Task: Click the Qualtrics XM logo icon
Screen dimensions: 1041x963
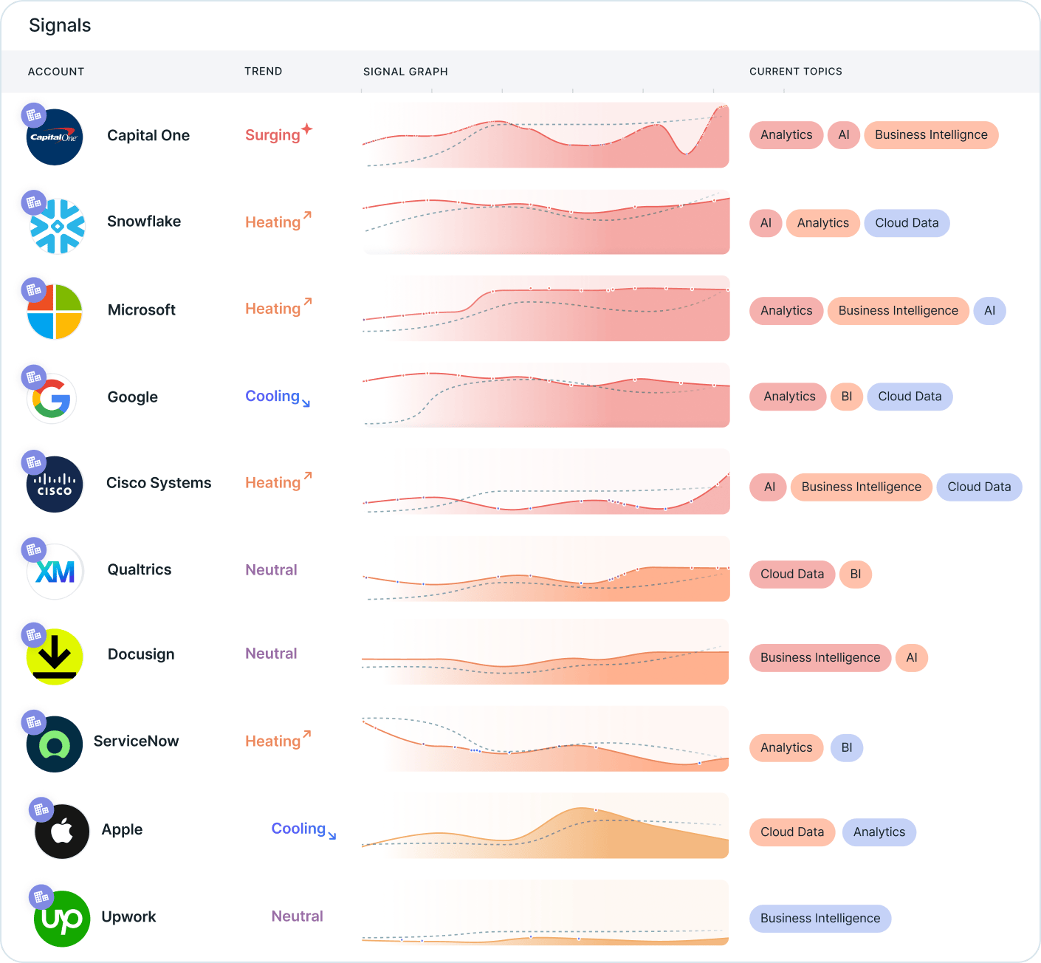Action: [x=55, y=572]
